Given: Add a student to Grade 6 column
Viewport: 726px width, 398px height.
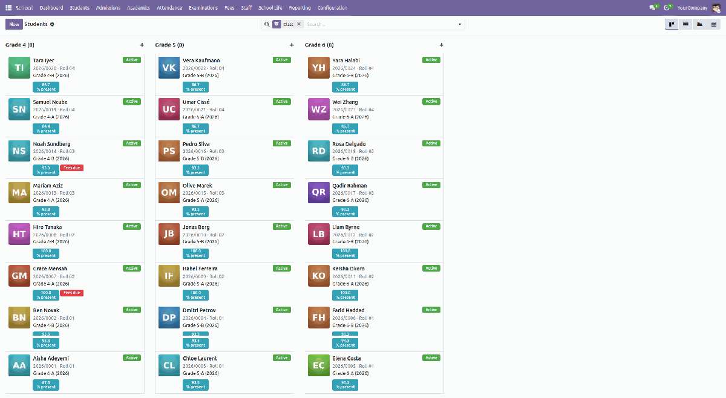Looking at the screenshot, I should pyautogui.click(x=441, y=45).
